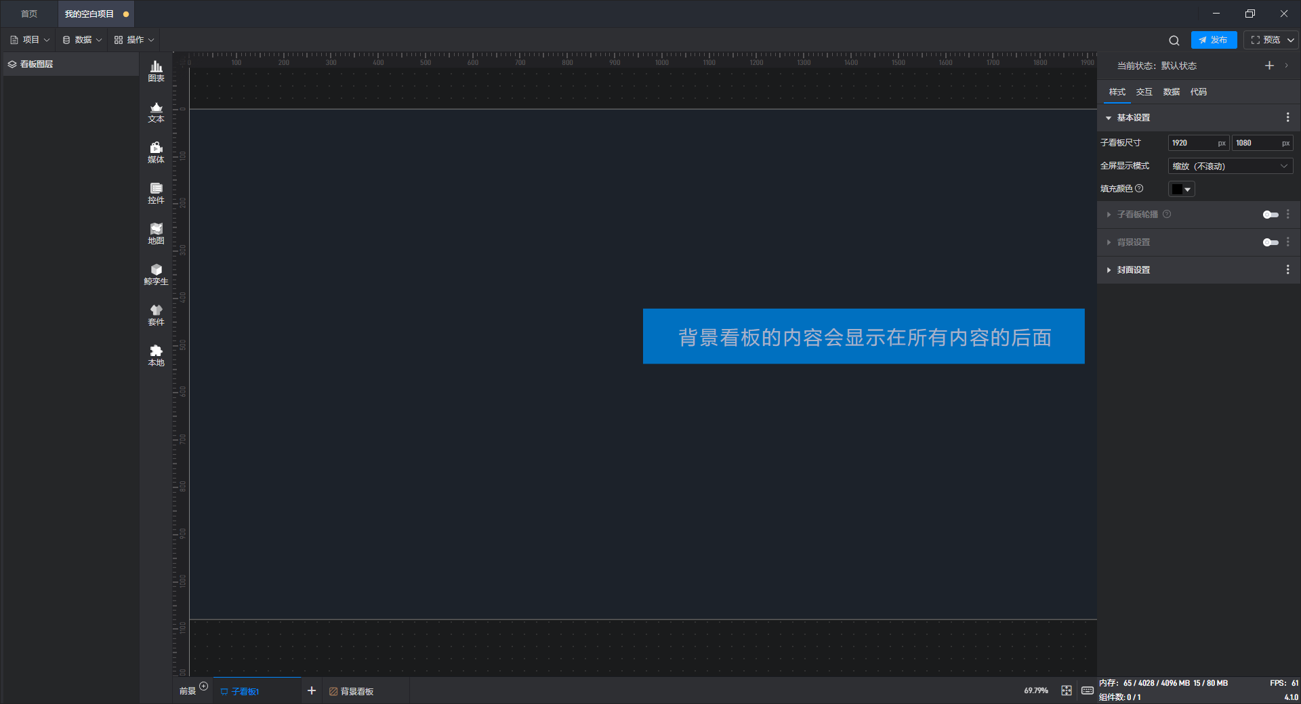Click the board height field showing 1080
The height and width of the screenshot is (704, 1301).
point(1262,143)
